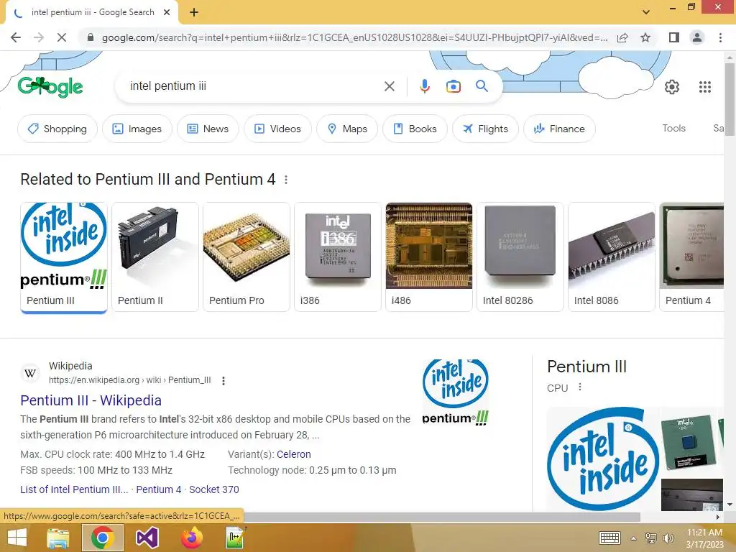Select the Intel 80286 card
The width and height of the screenshot is (736, 552).
pyautogui.click(x=520, y=257)
